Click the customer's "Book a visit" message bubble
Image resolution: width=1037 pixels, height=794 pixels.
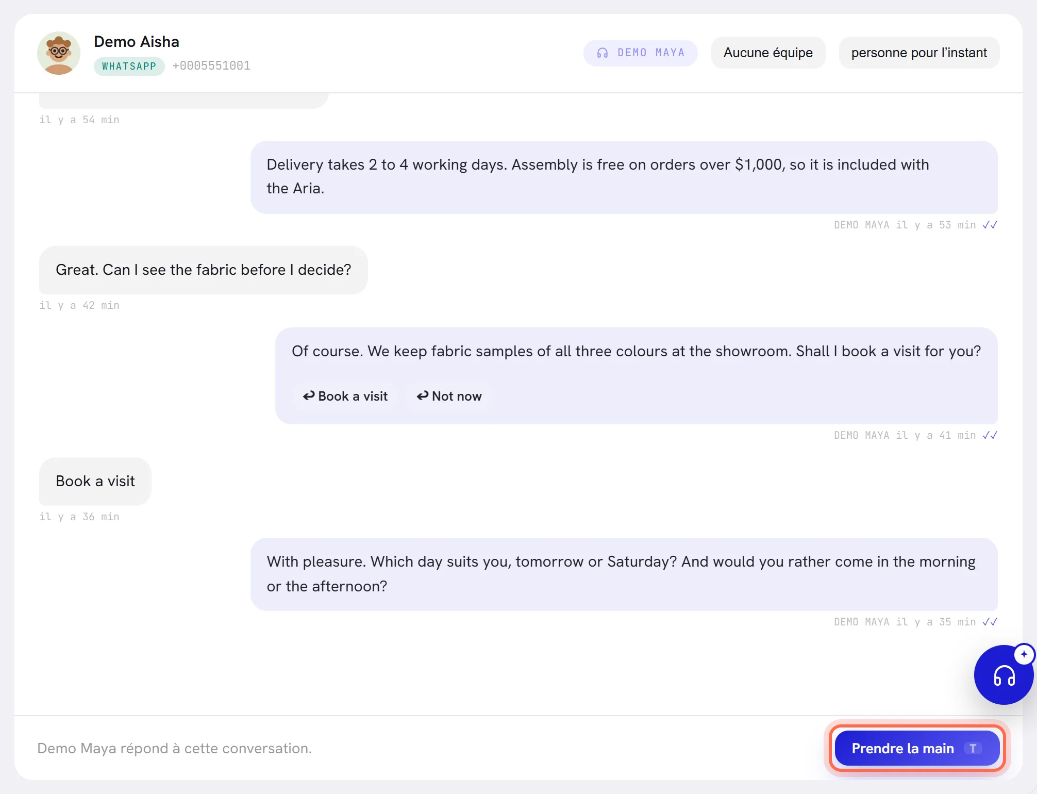95,481
